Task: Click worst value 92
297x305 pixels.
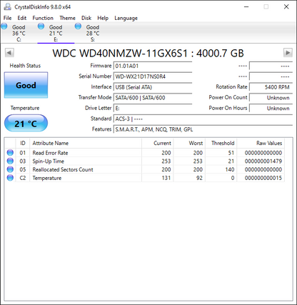Action: click(x=199, y=178)
